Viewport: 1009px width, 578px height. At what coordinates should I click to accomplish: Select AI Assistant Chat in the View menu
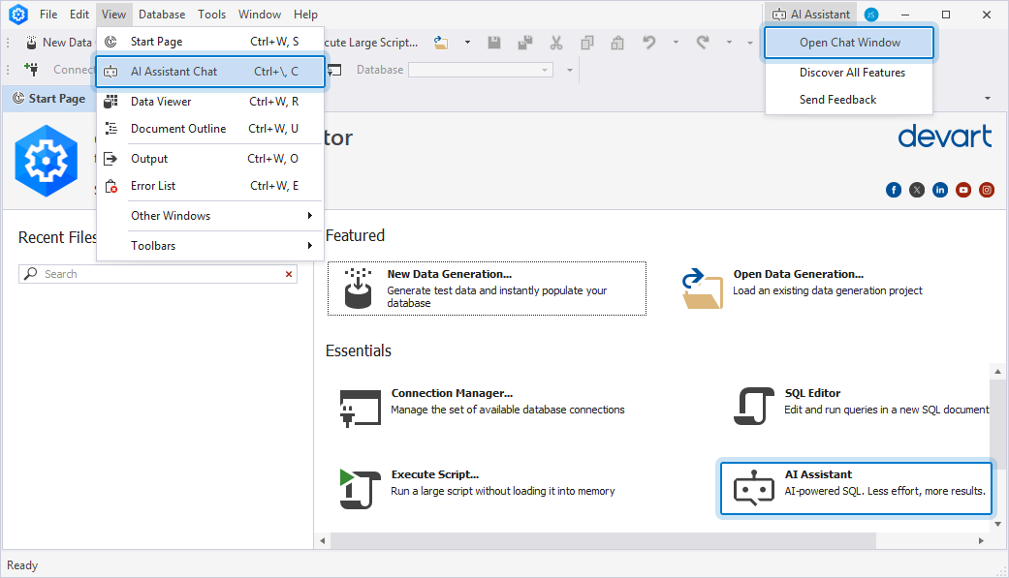[x=210, y=72]
